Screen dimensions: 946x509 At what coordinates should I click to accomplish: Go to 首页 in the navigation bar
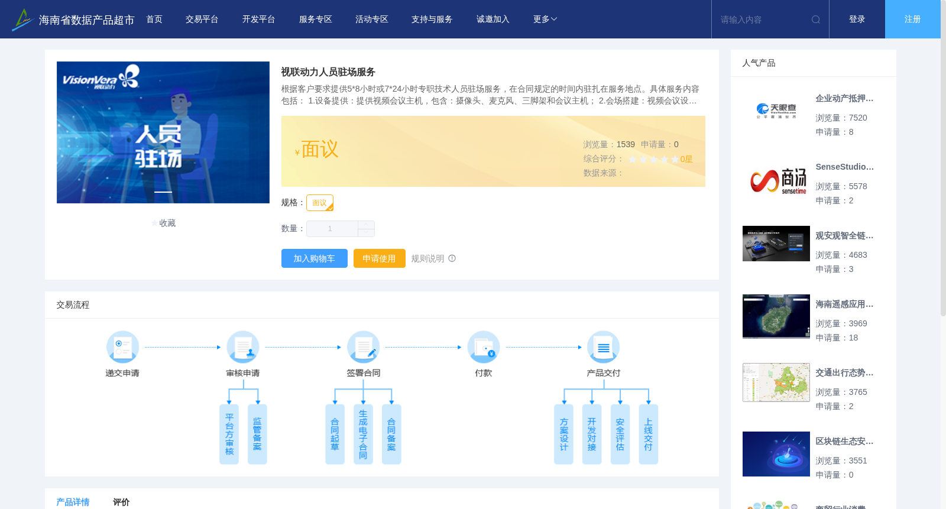(154, 20)
